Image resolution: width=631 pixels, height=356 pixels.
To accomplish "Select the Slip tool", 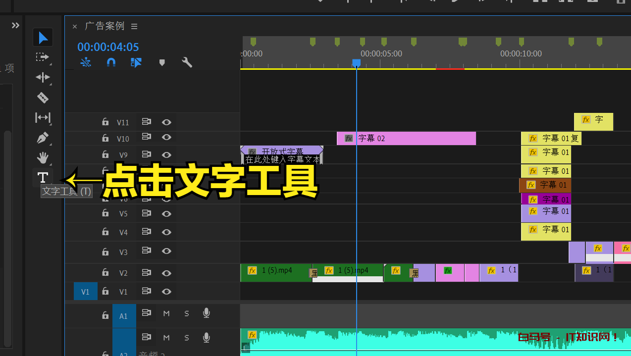I will (x=43, y=117).
